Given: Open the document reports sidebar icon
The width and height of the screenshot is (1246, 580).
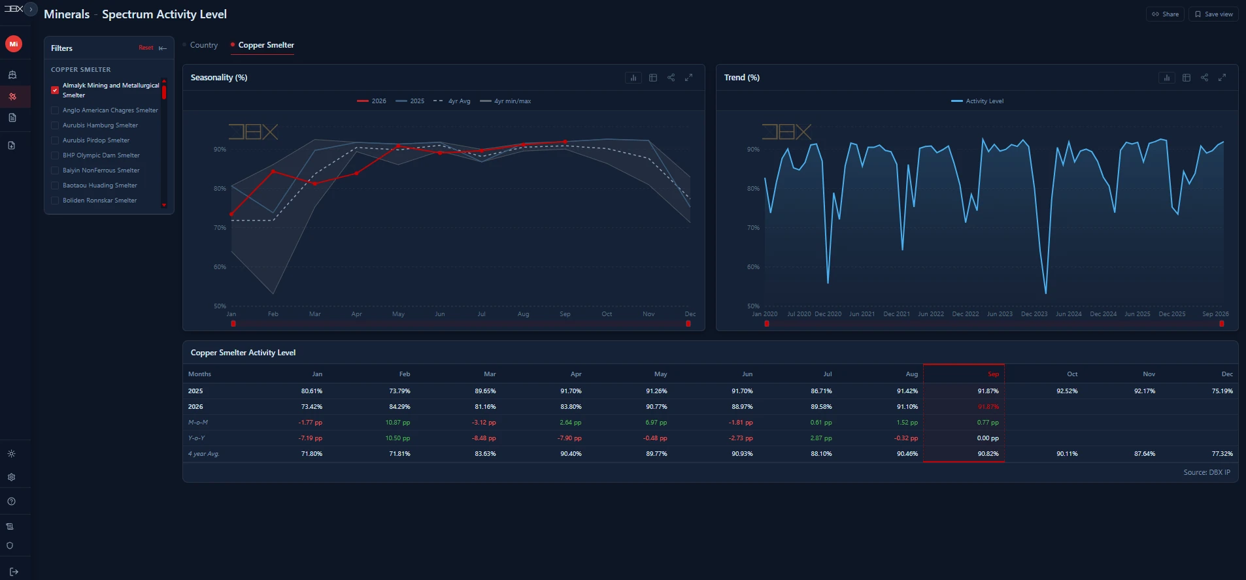Looking at the screenshot, I should [x=12, y=118].
